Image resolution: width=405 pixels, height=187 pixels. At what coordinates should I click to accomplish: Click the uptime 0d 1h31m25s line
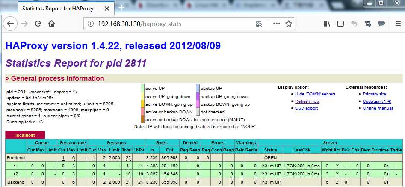click(x=30, y=98)
